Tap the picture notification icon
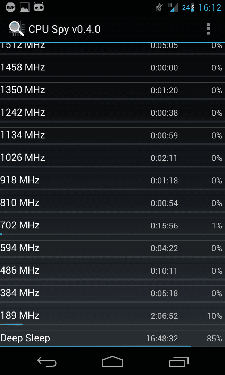 pyautogui.click(x=24, y=7)
